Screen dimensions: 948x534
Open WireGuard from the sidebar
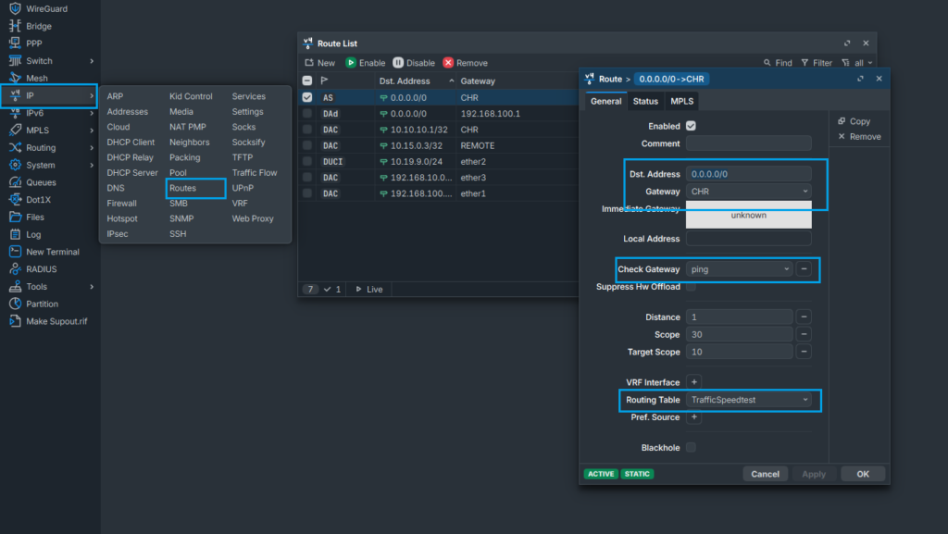[46, 8]
